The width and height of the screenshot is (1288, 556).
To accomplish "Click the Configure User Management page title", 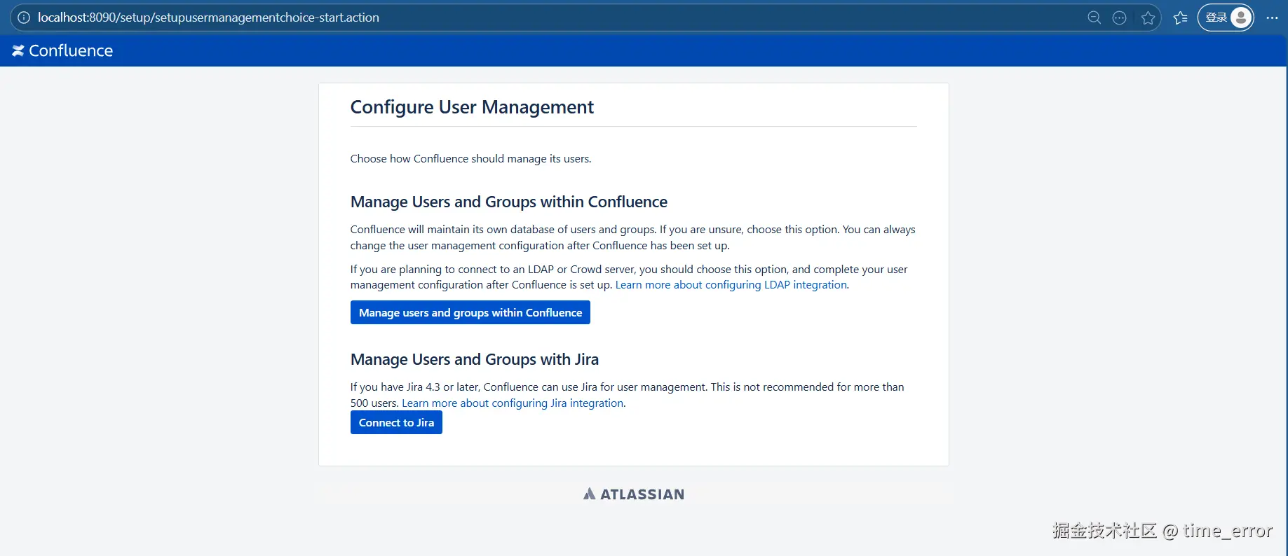I will pos(472,107).
